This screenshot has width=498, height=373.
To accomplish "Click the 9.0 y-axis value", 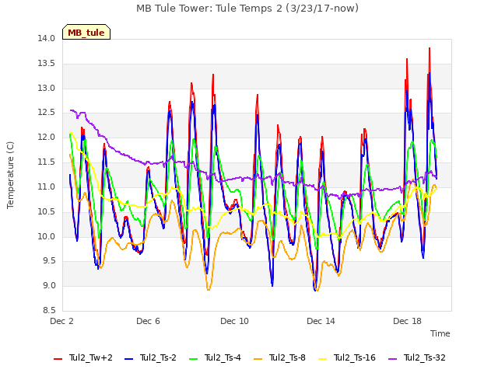I will pyautogui.click(x=50, y=286).
